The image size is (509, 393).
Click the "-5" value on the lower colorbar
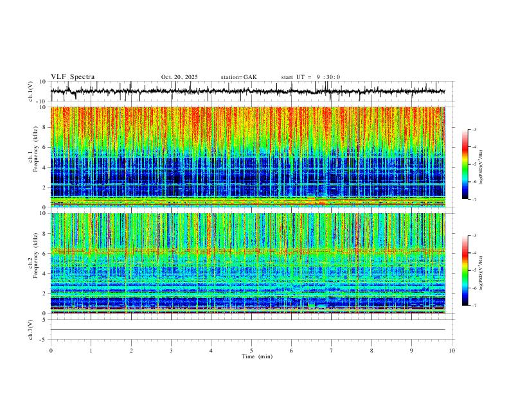click(474, 270)
